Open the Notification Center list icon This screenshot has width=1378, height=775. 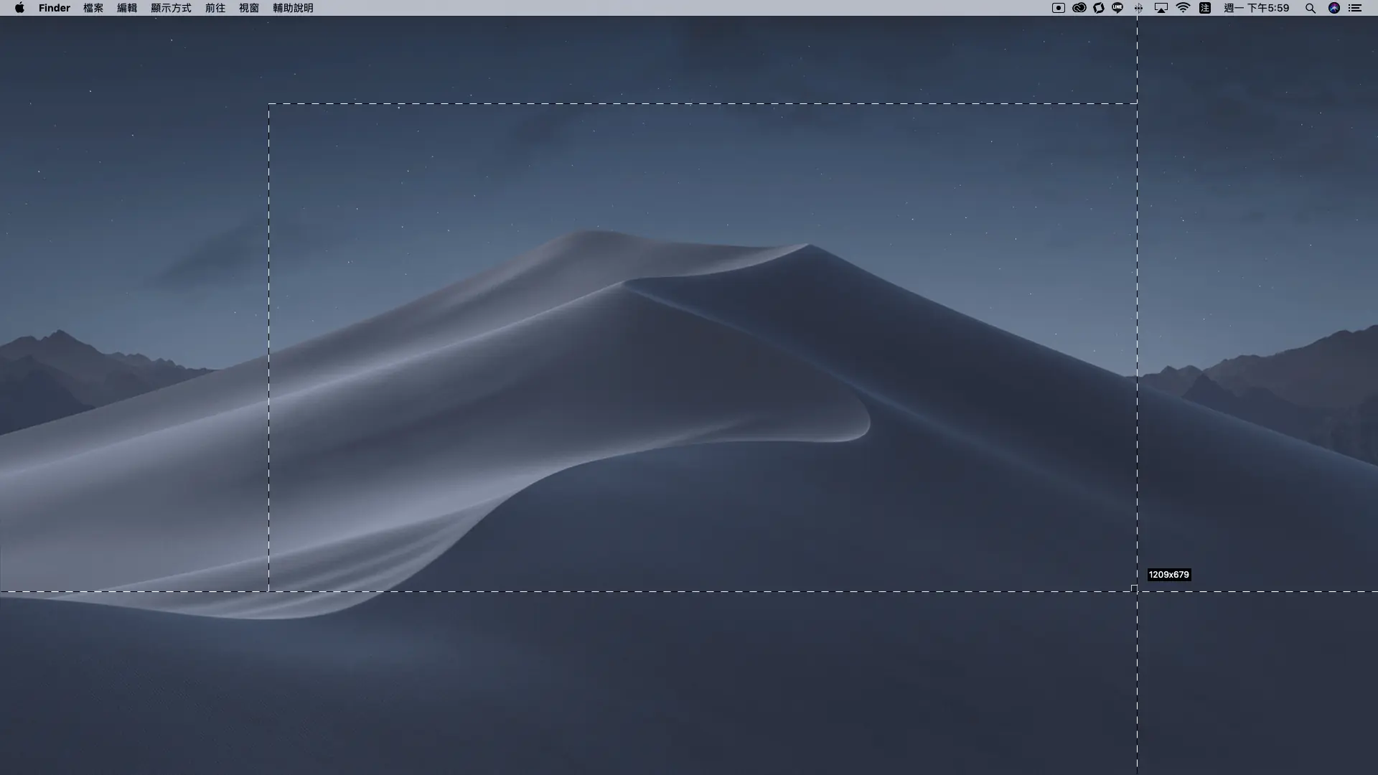pyautogui.click(x=1355, y=8)
